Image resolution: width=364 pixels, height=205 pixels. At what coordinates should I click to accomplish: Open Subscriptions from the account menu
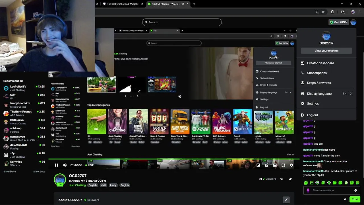tap(326, 73)
